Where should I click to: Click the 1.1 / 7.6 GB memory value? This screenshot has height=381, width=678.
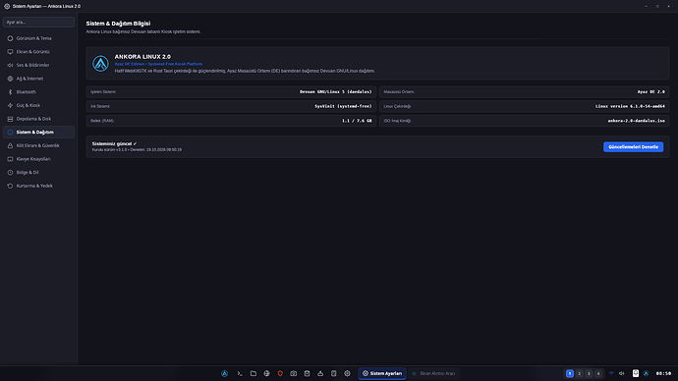pos(357,121)
